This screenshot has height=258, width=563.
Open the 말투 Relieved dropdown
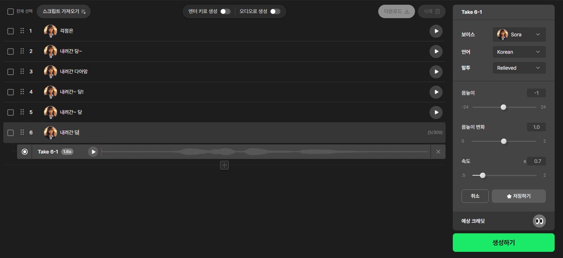tap(519, 68)
